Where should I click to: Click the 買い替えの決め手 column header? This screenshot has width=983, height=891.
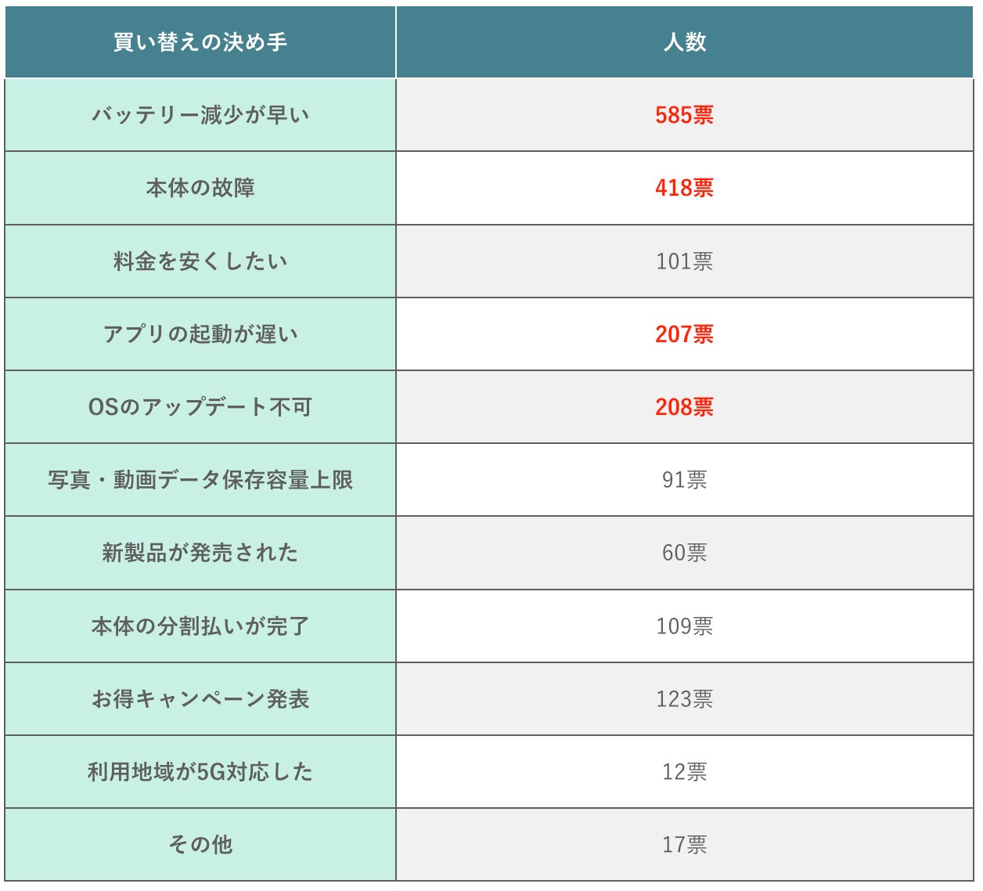200,42
